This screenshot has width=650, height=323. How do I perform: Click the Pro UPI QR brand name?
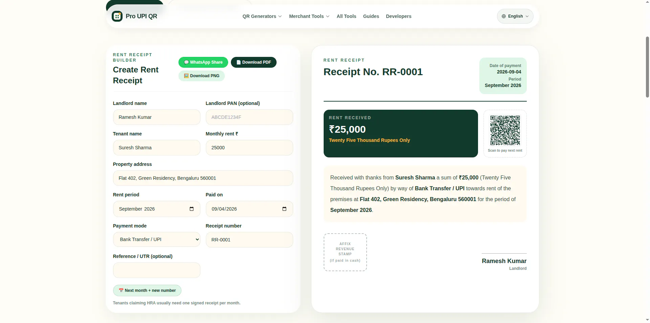pyautogui.click(x=141, y=16)
